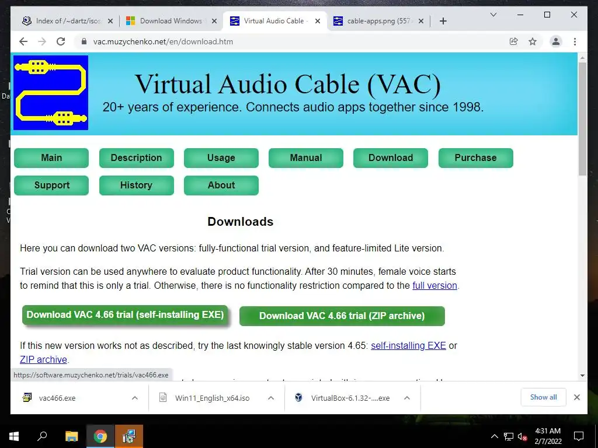Screen dimensions: 598x448
Task: Click the Win11 ISO file icon
Action: [163, 397]
